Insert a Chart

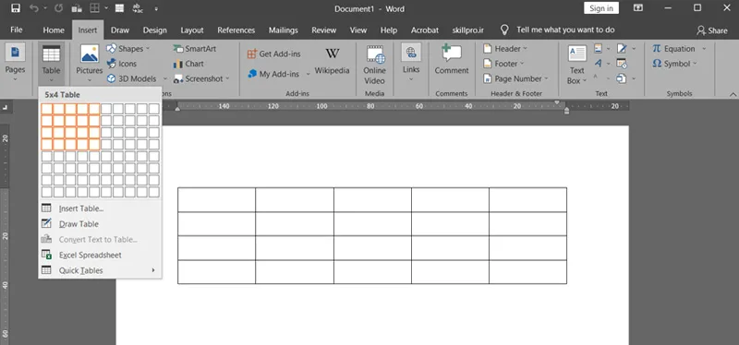[188, 64]
